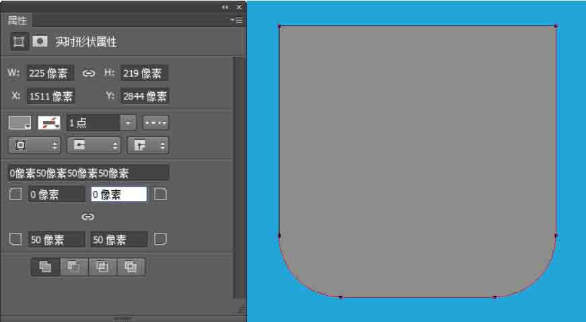Image resolution: width=586 pixels, height=322 pixels.
Task: Open the stroke alignment dropdown
Action: click(34, 145)
